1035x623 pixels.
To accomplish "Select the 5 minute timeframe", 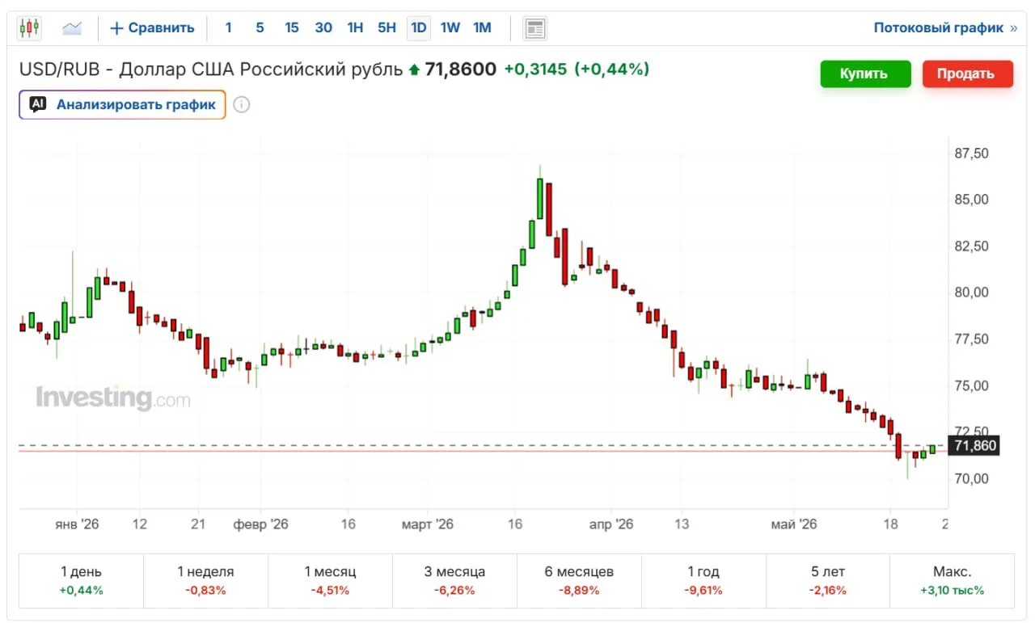I will 260,28.
